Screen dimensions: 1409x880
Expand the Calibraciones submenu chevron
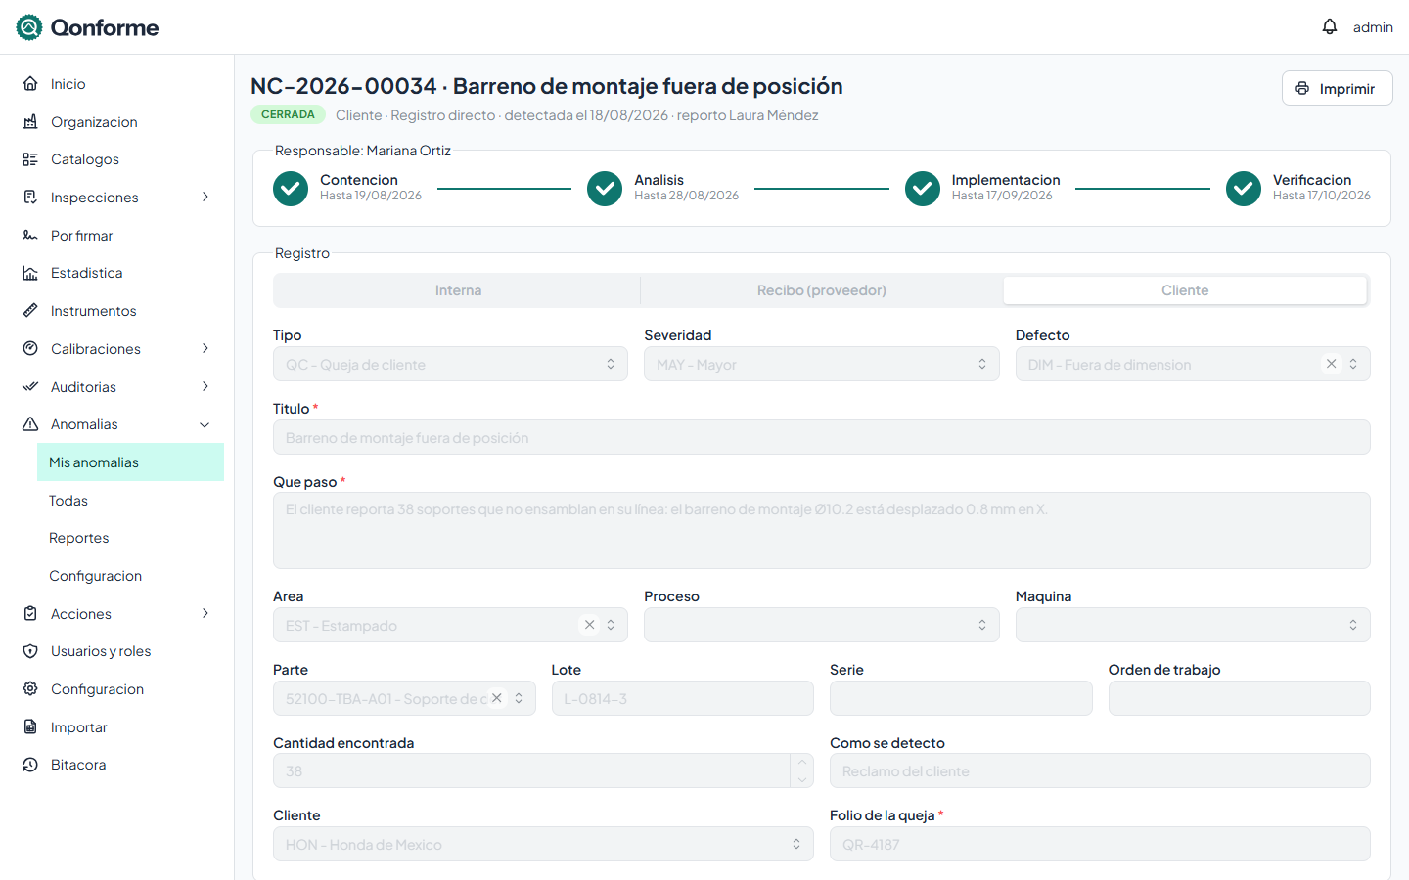pos(205,349)
